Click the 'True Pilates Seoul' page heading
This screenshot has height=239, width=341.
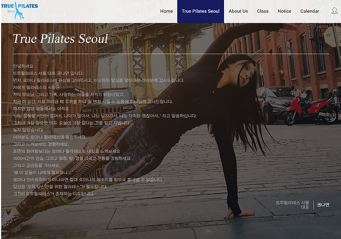pos(60,39)
